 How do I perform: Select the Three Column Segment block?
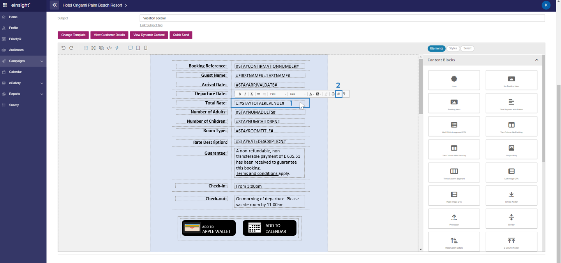click(454, 173)
